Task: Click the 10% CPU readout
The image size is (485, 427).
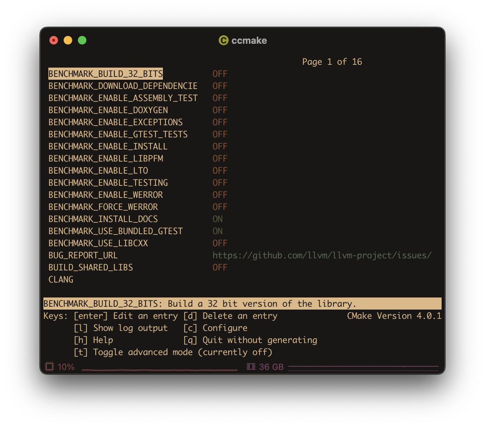Action: tap(66, 367)
